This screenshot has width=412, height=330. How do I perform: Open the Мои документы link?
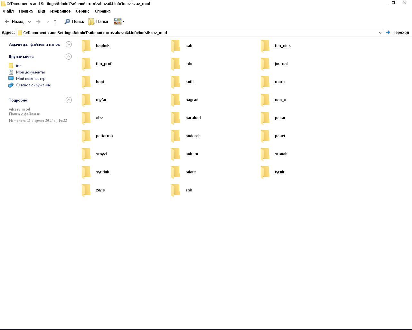[30, 72]
